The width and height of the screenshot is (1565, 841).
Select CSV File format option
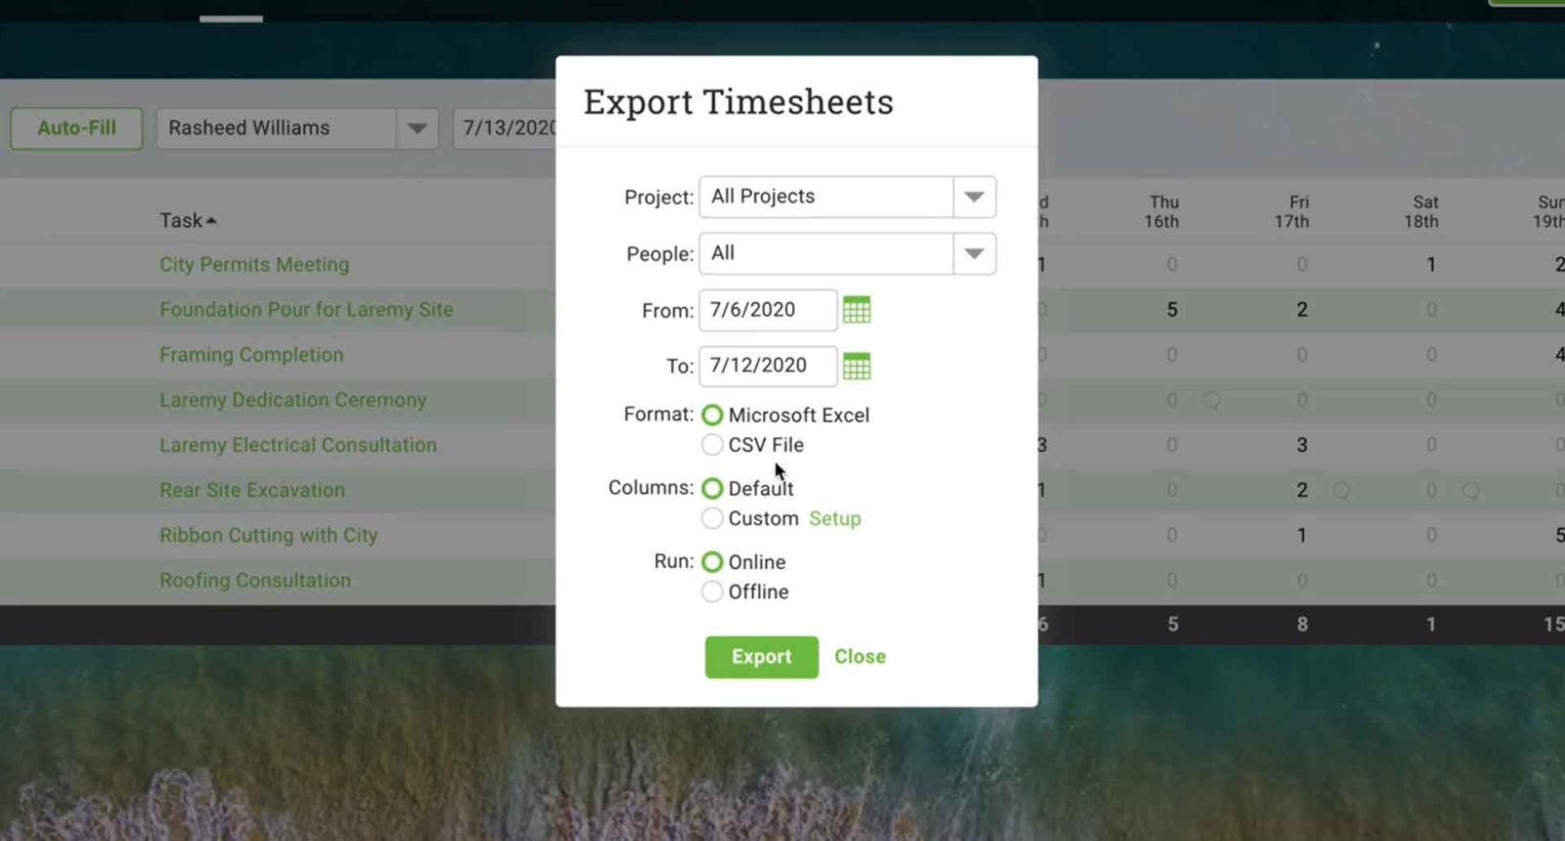(x=712, y=445)
